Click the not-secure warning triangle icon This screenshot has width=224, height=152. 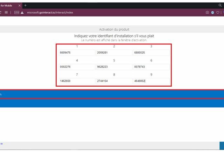point(22,12)
